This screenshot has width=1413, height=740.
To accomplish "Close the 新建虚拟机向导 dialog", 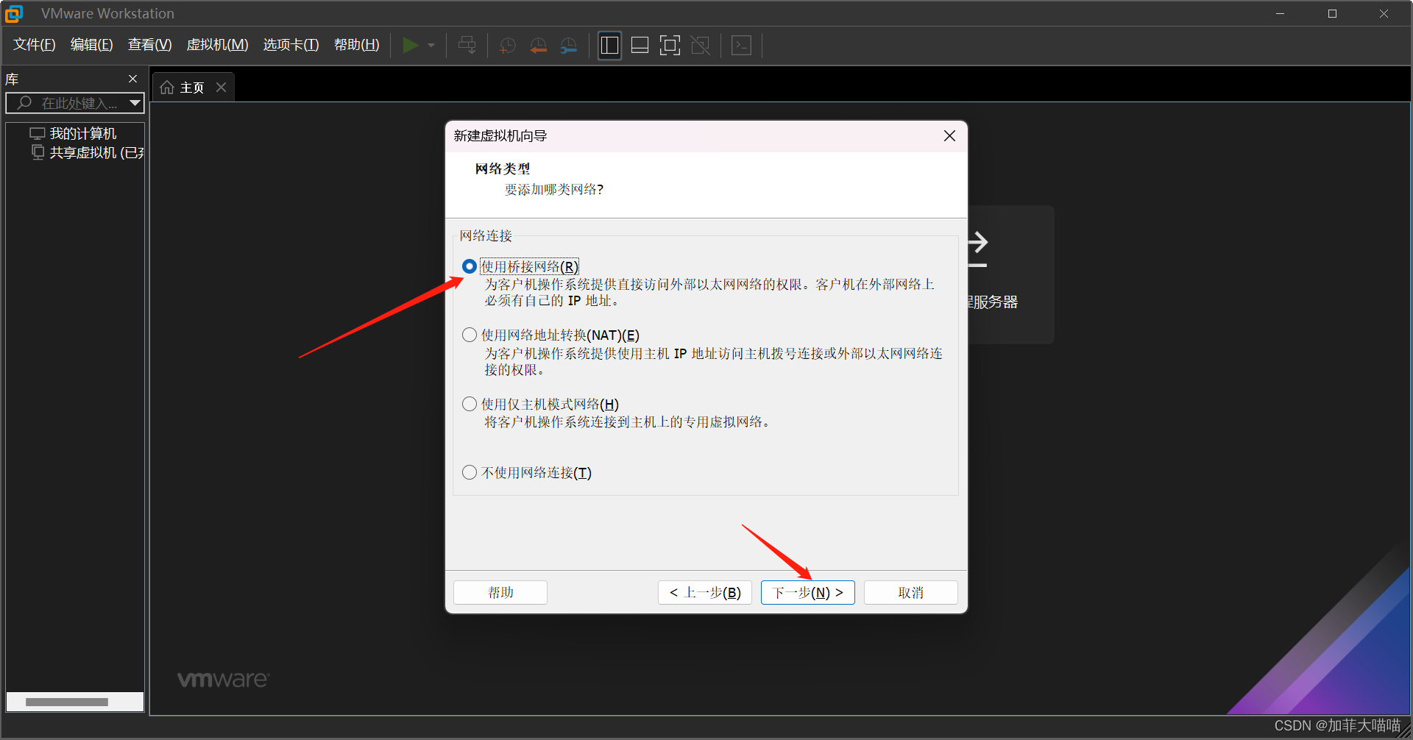I will click(x=949, y=136).
